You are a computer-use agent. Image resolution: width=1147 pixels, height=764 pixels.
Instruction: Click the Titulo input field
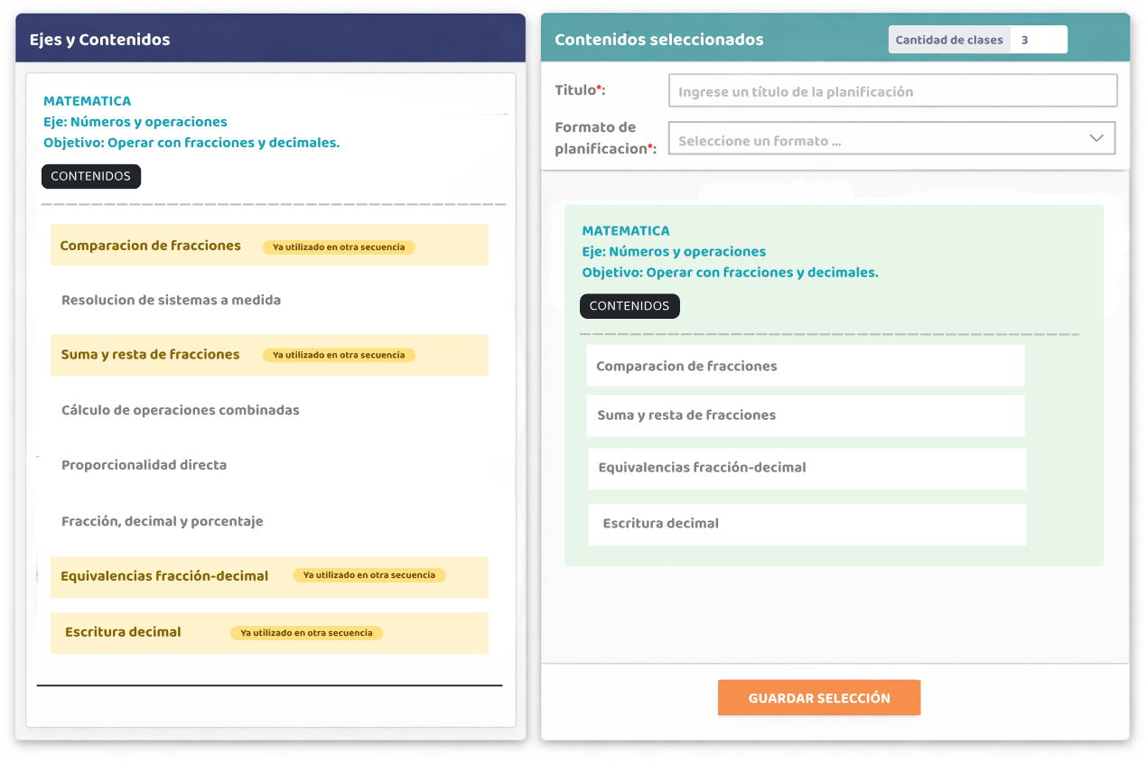point(892,91)
